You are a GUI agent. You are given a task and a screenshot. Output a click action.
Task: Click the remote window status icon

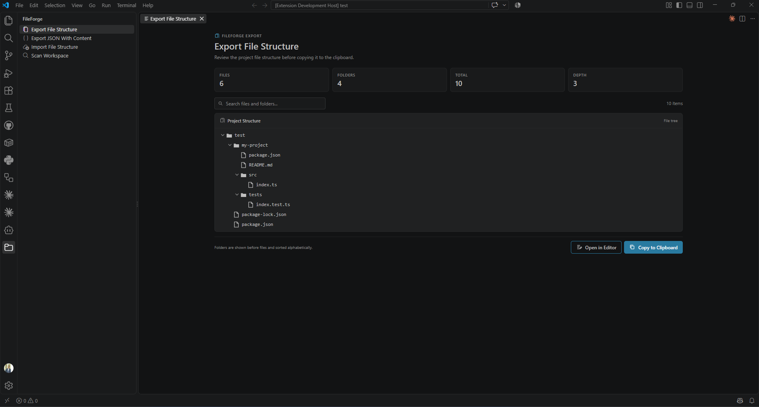tap(7, 401)
